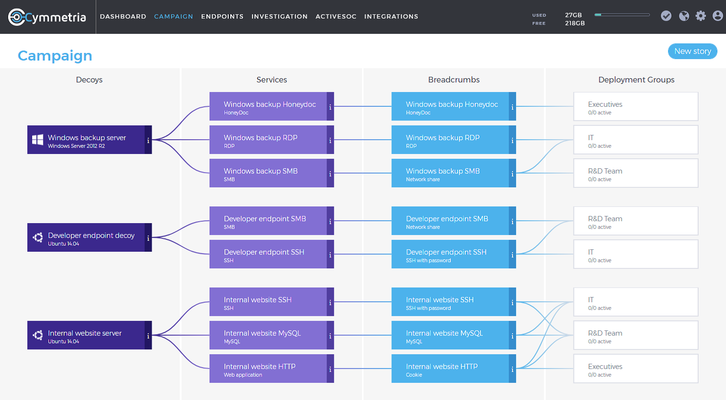The width and height of the screenshot is (726, 400).
Task: Go to the Investigation tab
Action: [279, 17]
